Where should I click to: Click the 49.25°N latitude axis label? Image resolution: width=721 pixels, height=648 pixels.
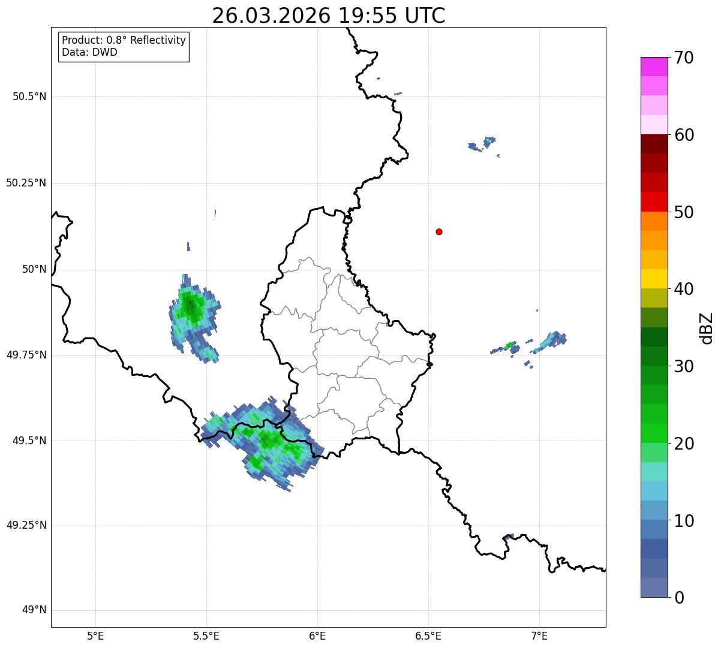26,526
